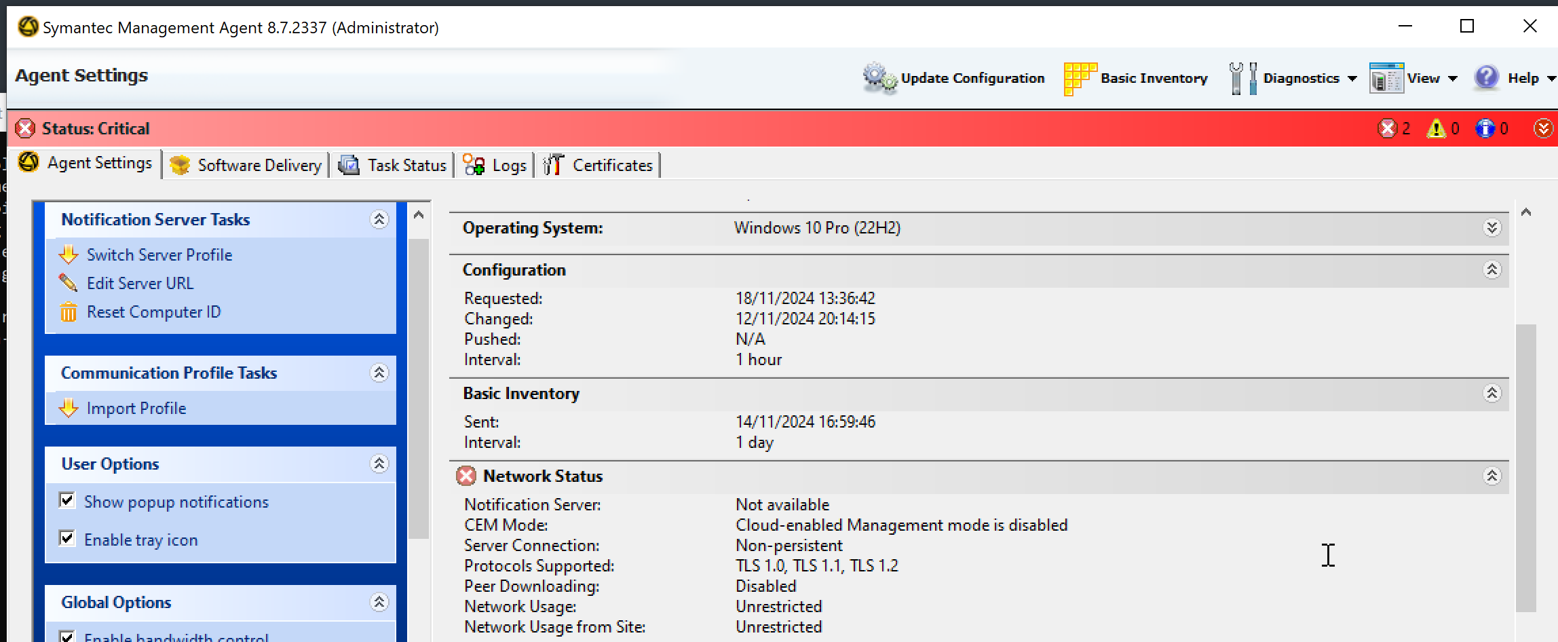This screenshot has width=1558, height=642.
Task: Collapse Notification Server Tasks panel
Action: [379, 219]
